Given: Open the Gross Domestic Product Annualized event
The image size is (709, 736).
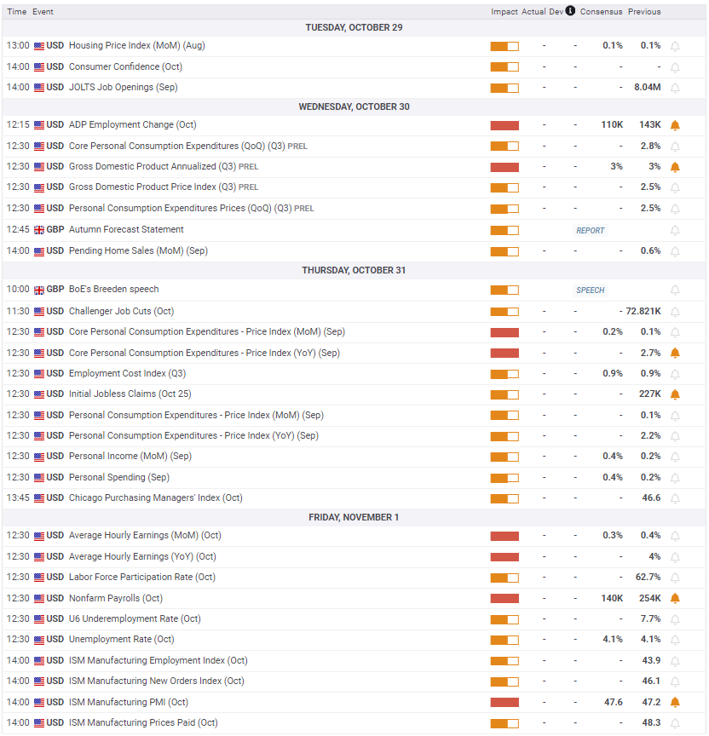Looking at the screenshot, I should [x=152, y=167].
